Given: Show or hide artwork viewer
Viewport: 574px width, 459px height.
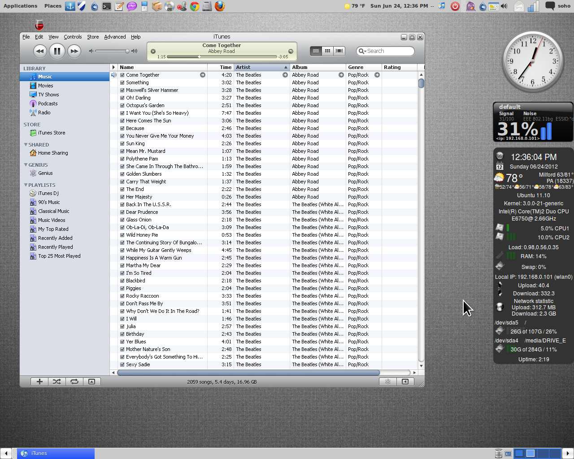Looking at the screenshot, I should point(92,381).
